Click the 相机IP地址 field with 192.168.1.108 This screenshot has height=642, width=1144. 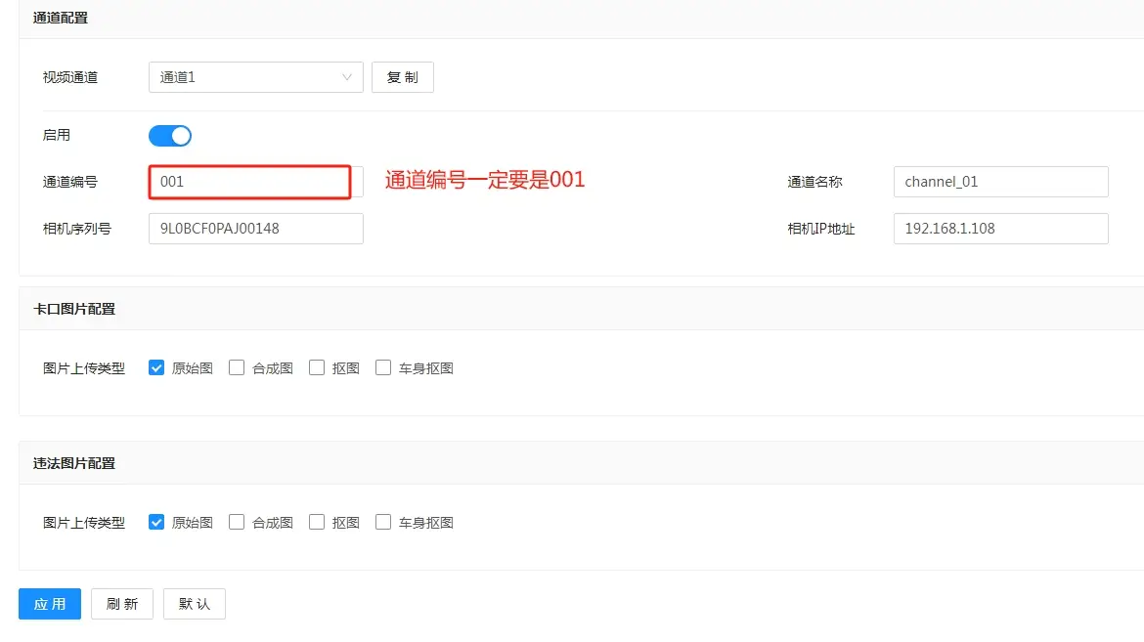[1000, 229]
